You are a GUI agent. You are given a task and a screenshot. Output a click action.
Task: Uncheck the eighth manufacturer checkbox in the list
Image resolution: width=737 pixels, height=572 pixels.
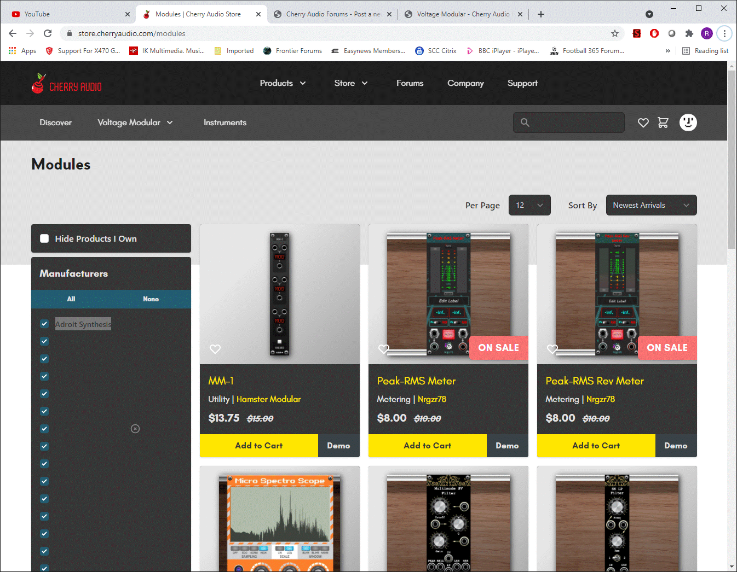click(44, 446)
